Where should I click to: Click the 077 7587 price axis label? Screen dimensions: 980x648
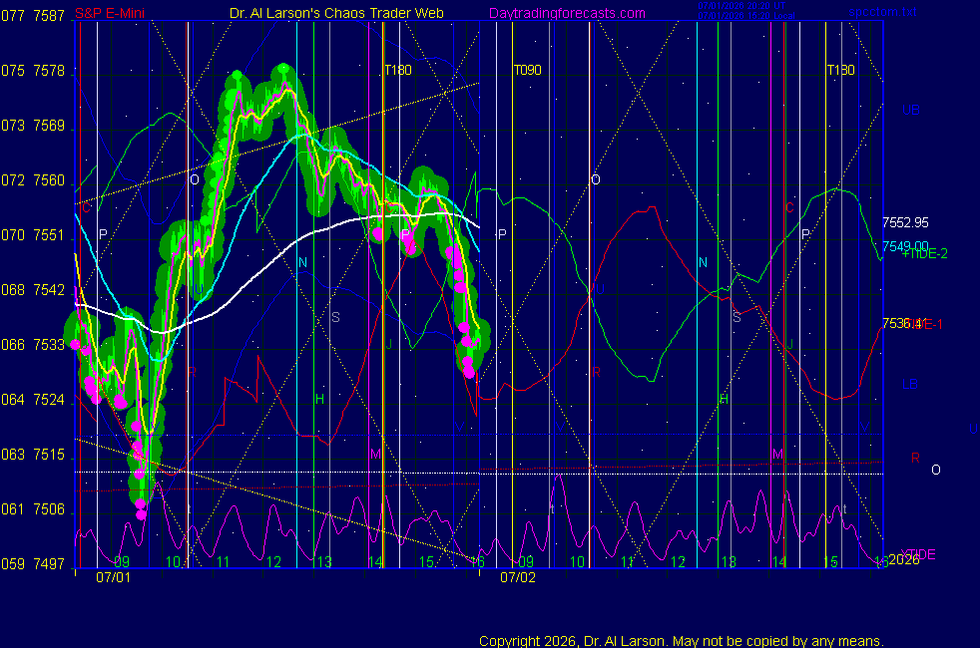33,16
